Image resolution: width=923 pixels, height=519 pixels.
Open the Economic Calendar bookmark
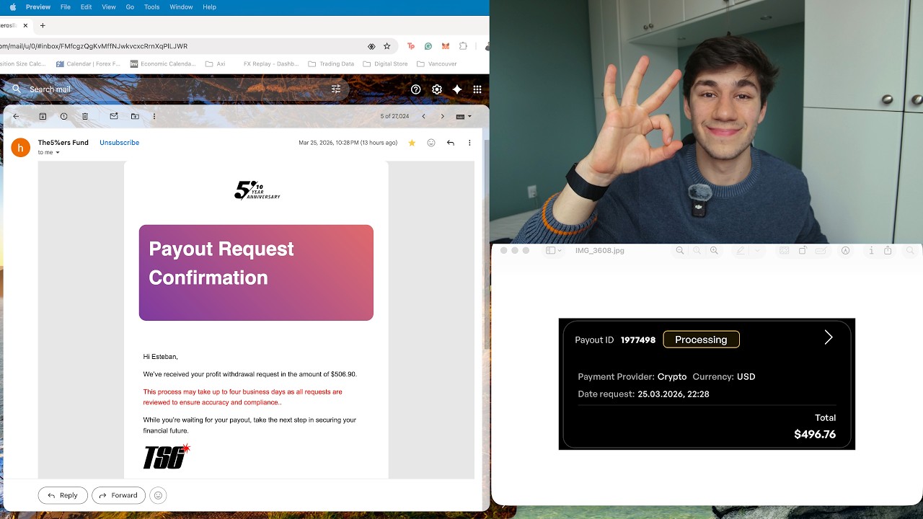[x=163, y=63]
